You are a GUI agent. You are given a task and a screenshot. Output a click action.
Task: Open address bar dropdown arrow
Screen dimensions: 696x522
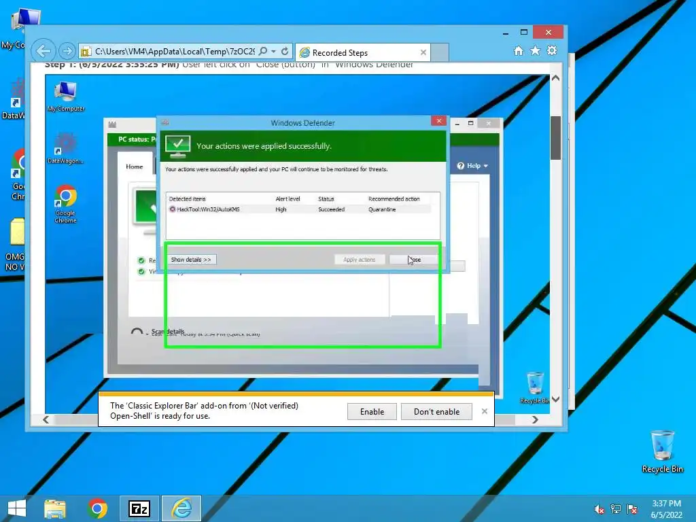coord(273,52)
